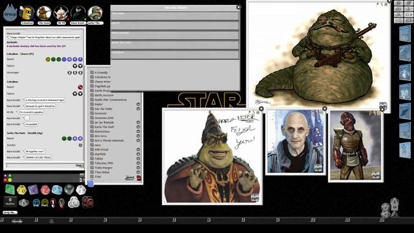
Task: Open Jarbo The Hutt character portrait
Action: click(95, 13)
